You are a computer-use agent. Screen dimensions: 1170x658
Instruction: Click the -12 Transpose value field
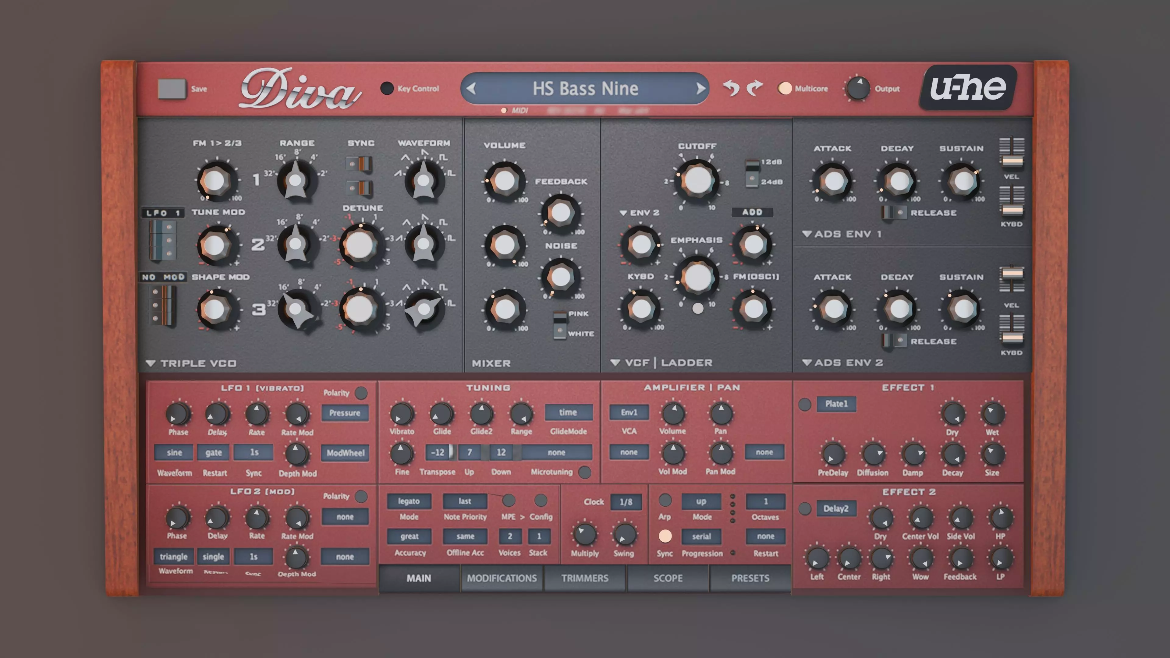tap(438, 452)
